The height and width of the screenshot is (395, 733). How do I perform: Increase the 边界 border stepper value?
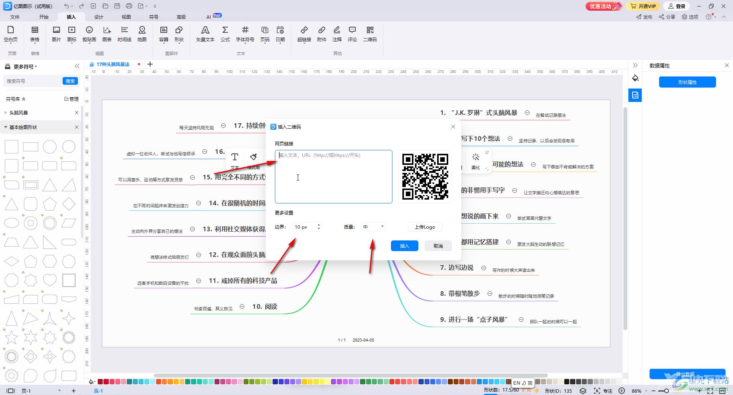[x=319, y=224]
